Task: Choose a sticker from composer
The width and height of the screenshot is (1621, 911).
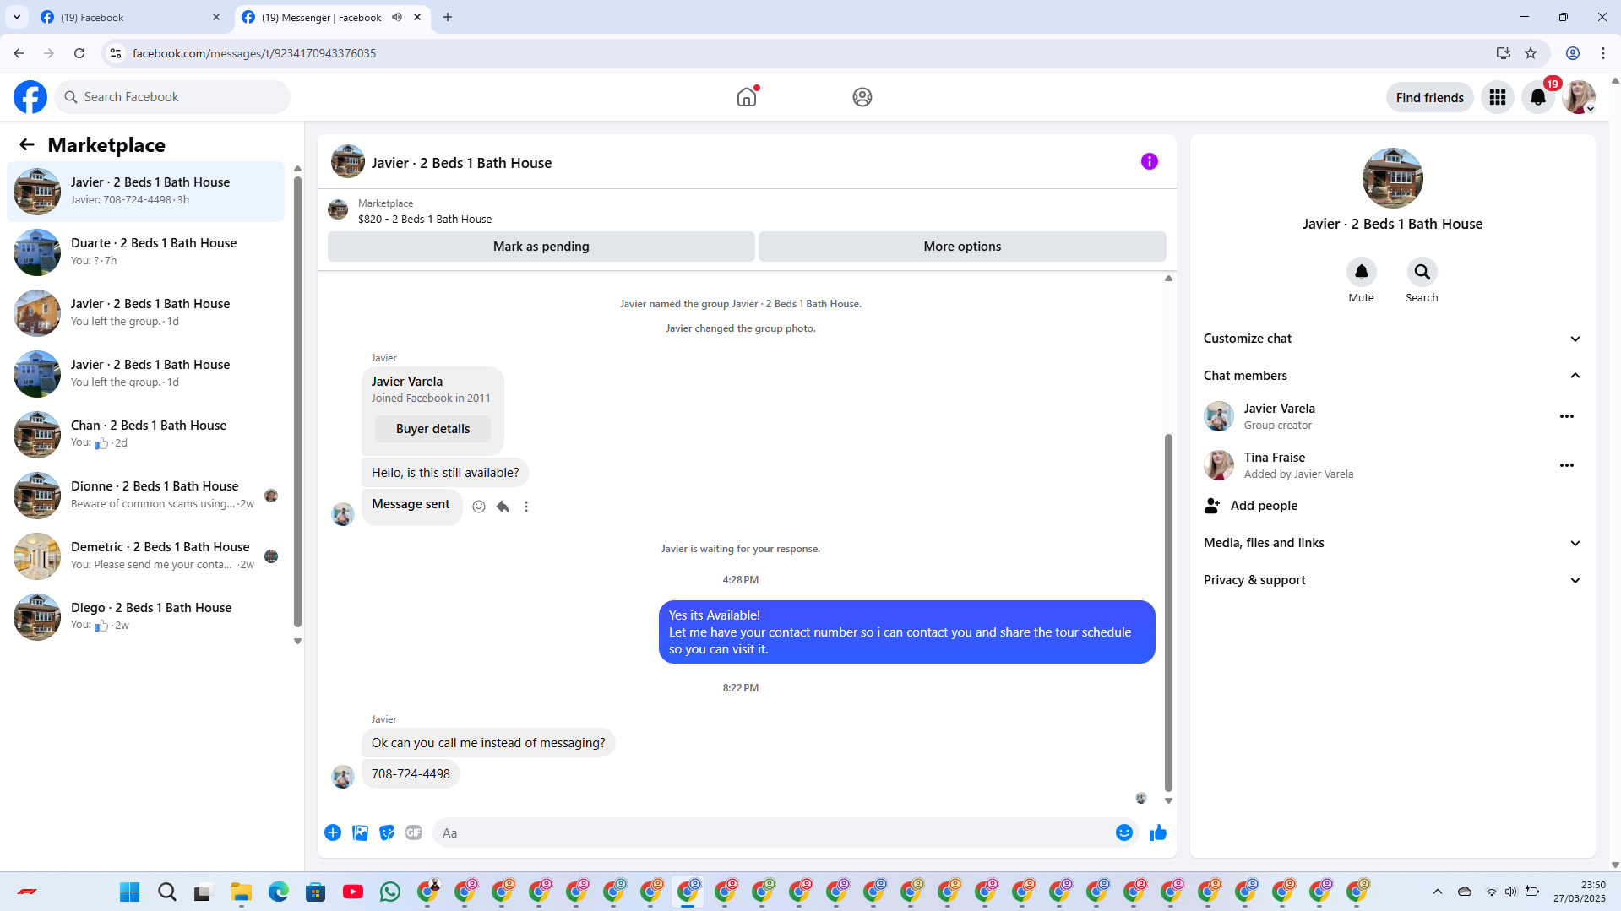Action: [387, 832]
